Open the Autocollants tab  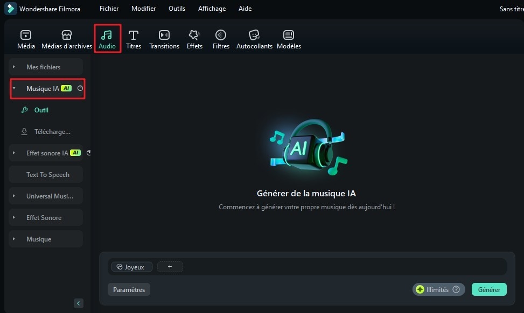coord(254,39)
